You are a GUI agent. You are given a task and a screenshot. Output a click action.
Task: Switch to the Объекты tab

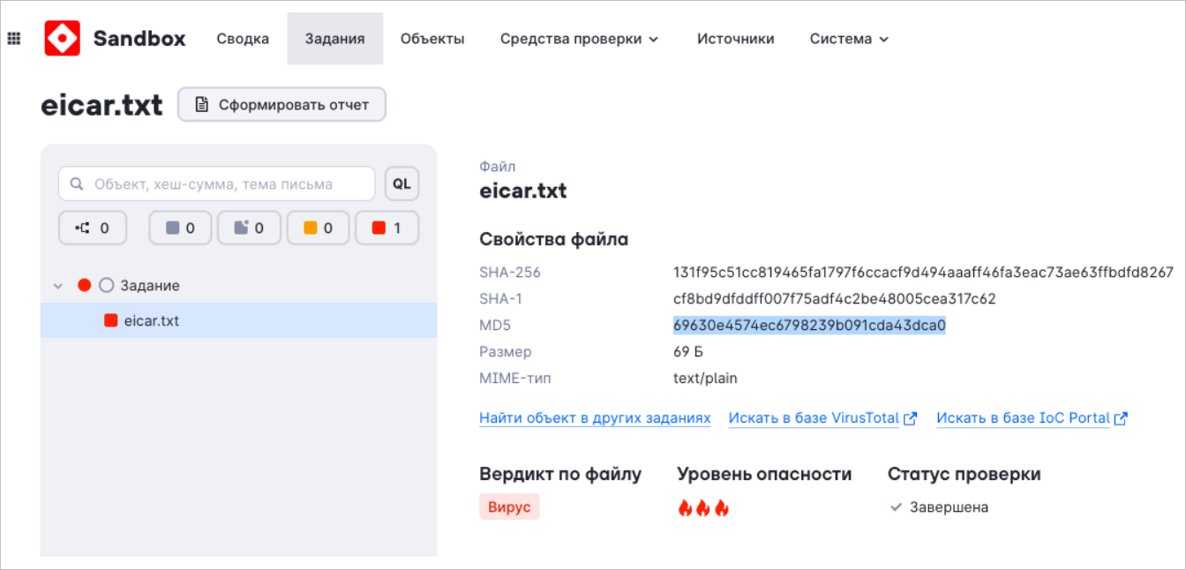pos(432,39)
